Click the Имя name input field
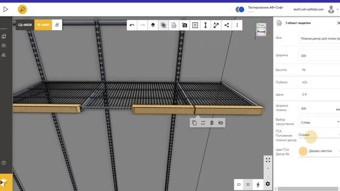 coord(319,38)
